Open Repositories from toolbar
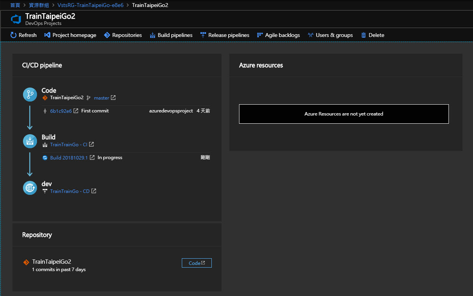473x296 pixels. pos(123,35)
